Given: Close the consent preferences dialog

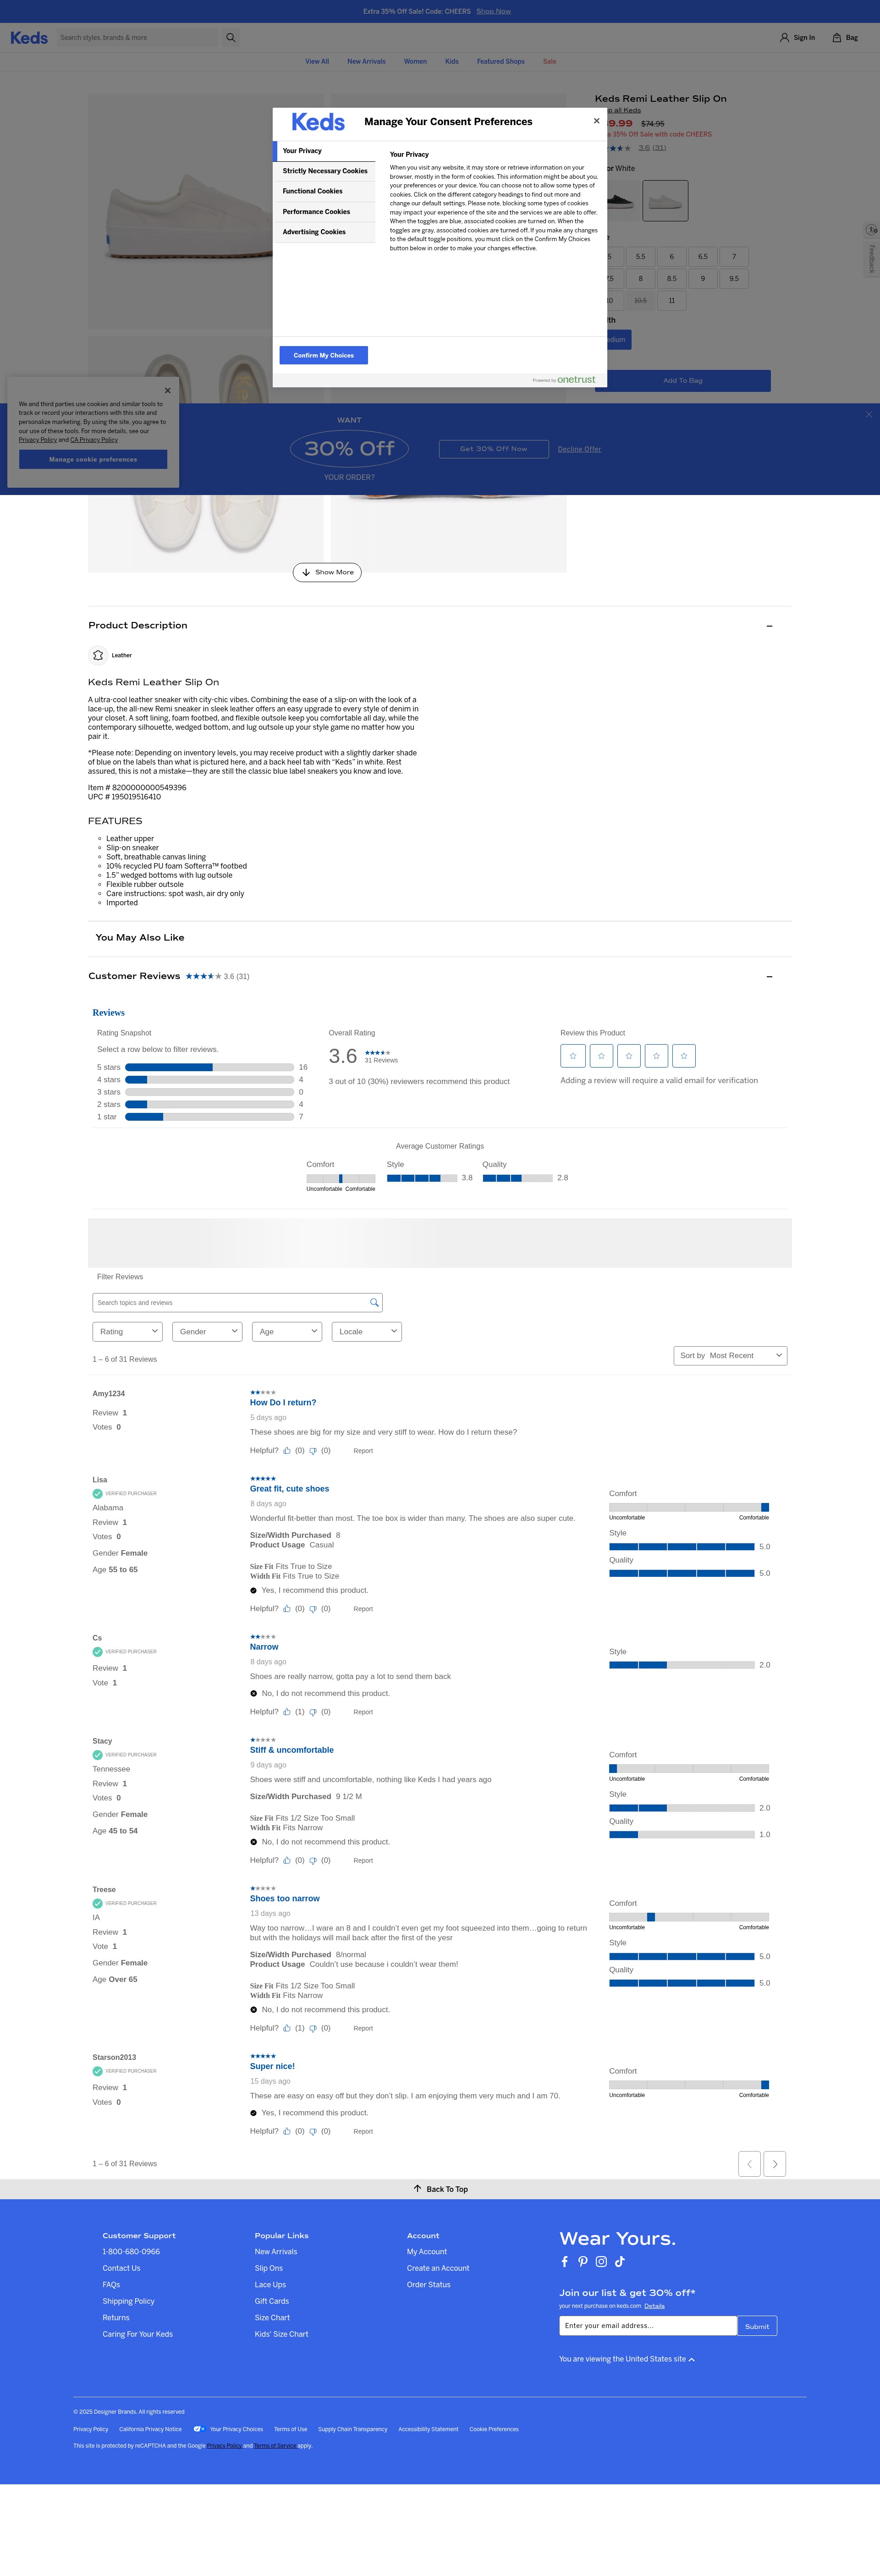Looking at the screenshot, I should [597, 121].
